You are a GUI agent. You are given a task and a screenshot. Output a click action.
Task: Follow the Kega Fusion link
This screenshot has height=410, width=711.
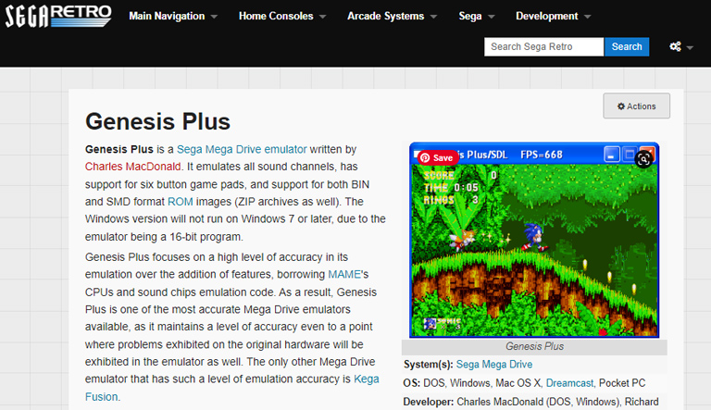231,388
